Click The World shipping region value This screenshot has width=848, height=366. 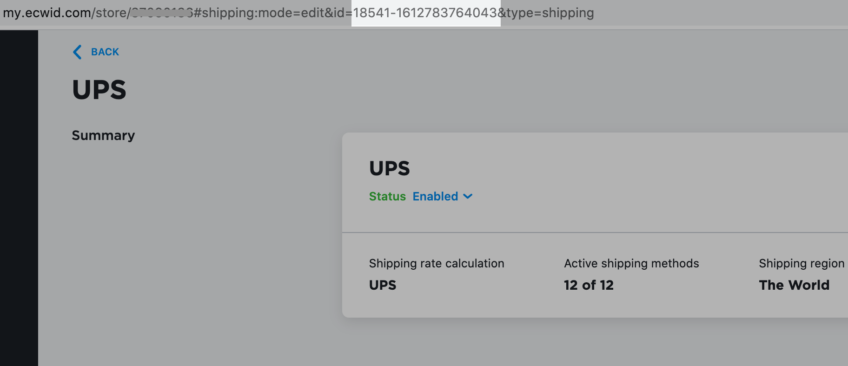coord(794,285)
